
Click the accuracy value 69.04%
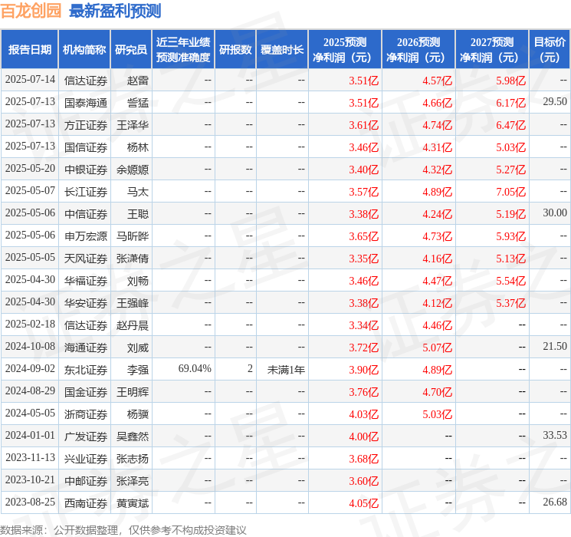195,368
